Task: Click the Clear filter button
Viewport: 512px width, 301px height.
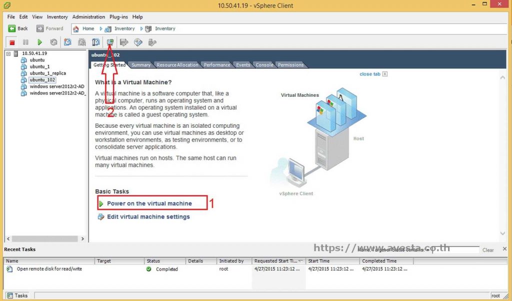Action: [488, 250]
